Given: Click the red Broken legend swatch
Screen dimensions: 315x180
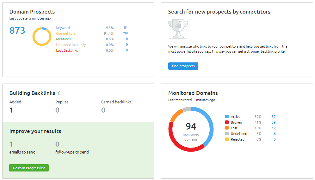Looking at the screenshot, I should 227,122.
